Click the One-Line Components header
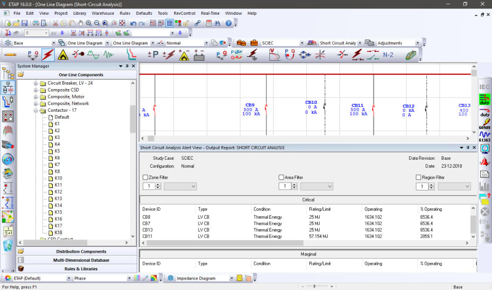Viewport: 492px width, 290px height. pyautogui.click(x=76, y=74)
